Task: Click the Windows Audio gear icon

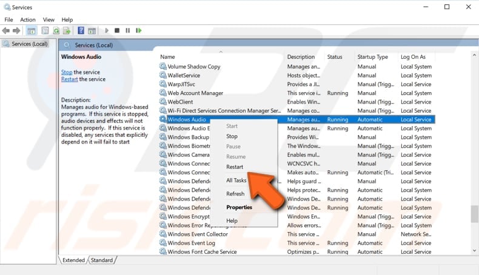Action: tap(163, 119)
